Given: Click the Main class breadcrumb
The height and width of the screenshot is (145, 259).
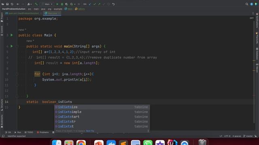Looking at the screenshot, I should 68,9.
